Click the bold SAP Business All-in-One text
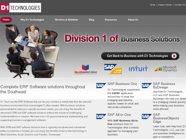The width and height of the screenshot is (186, 139). (123, 122)
